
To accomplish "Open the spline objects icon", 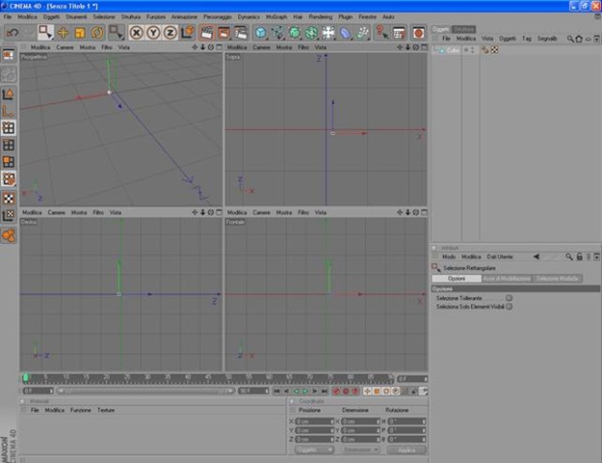I will (278, 33).
